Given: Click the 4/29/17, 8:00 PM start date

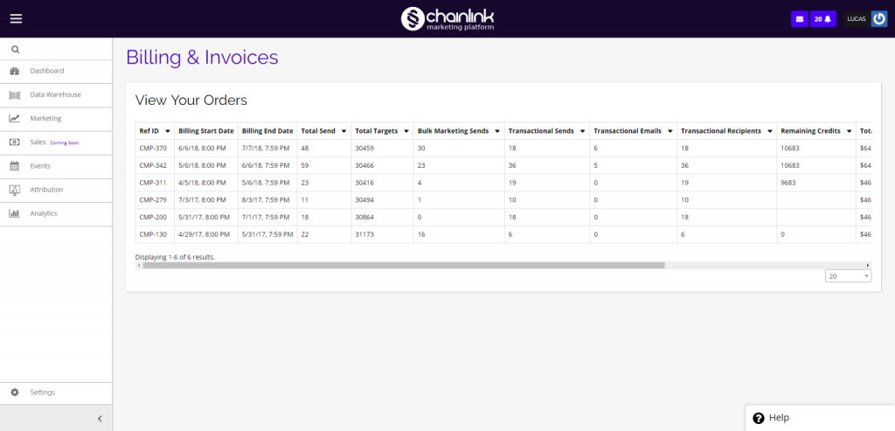Looking at the screenshot, I should click(206, 234).
